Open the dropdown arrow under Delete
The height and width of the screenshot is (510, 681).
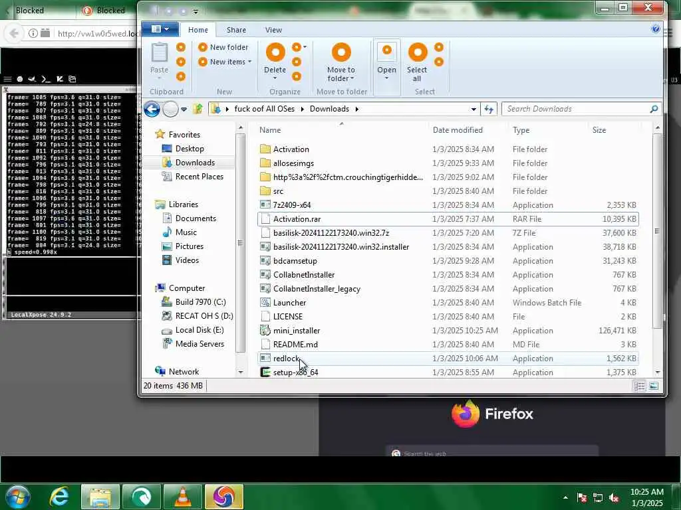coord(275,78)
